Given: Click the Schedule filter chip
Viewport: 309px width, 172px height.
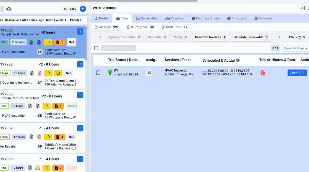Looking at the screenshot, I should [x=157, y=37].
